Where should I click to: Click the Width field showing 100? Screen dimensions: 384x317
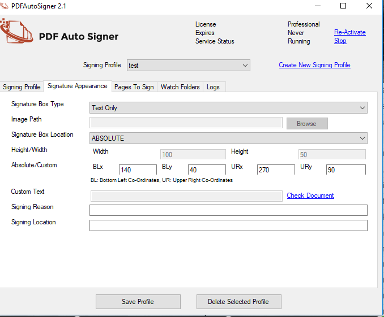(193, 154)
